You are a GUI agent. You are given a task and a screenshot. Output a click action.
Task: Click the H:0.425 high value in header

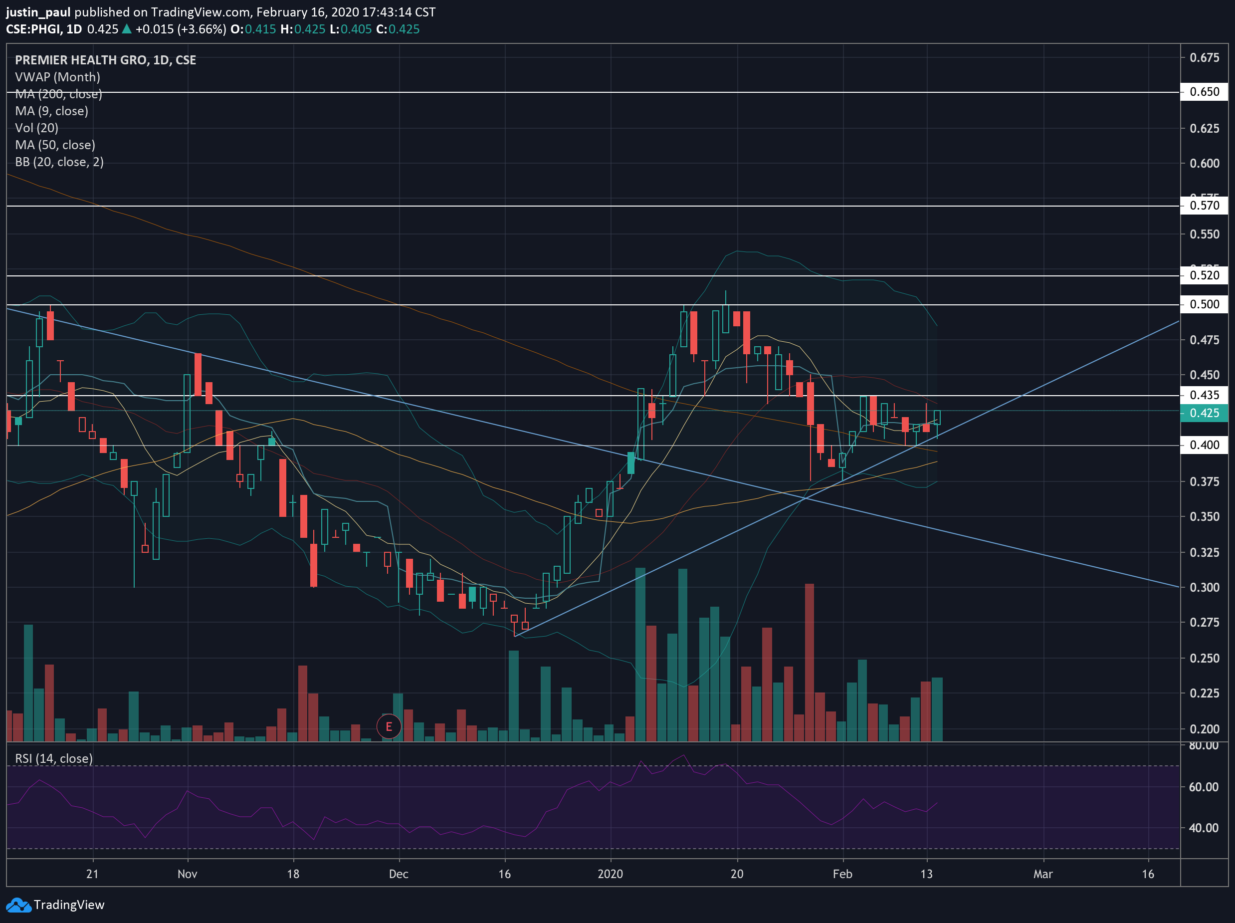click(303, 29)
